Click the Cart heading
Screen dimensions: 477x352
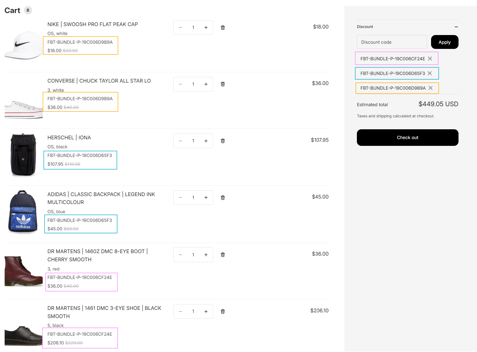click(12, 10)
